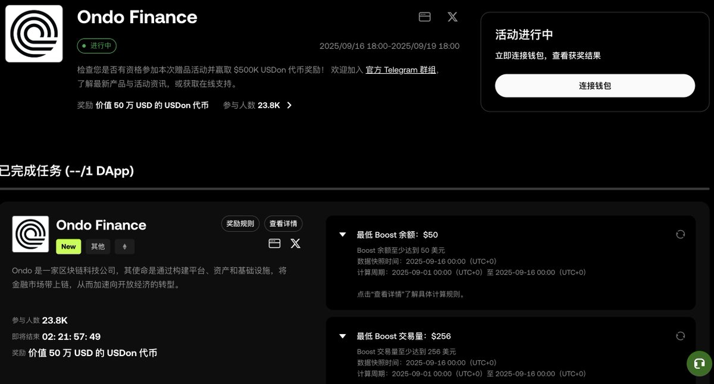Image resolution: width=714 pixels, height=384 pixels.
Task: Click the 活动进行中 heading
Action: (524, 34)
